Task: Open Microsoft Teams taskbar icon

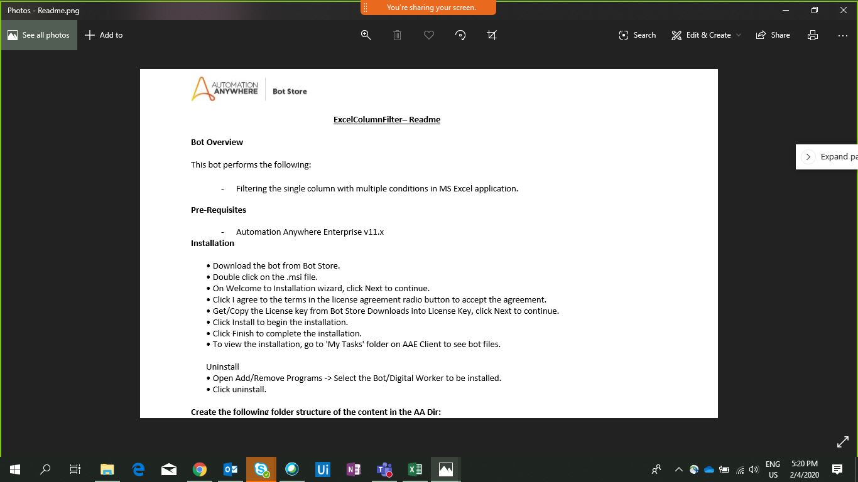Action: pos(384,469)
